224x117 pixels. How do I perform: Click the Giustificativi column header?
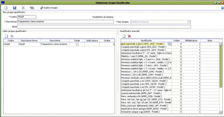pos(146,40)
